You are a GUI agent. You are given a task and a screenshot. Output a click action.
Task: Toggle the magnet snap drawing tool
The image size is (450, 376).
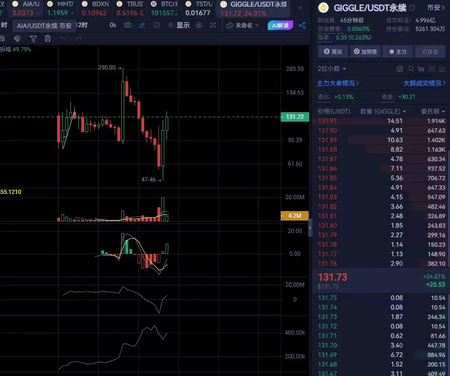pos(17,39)
